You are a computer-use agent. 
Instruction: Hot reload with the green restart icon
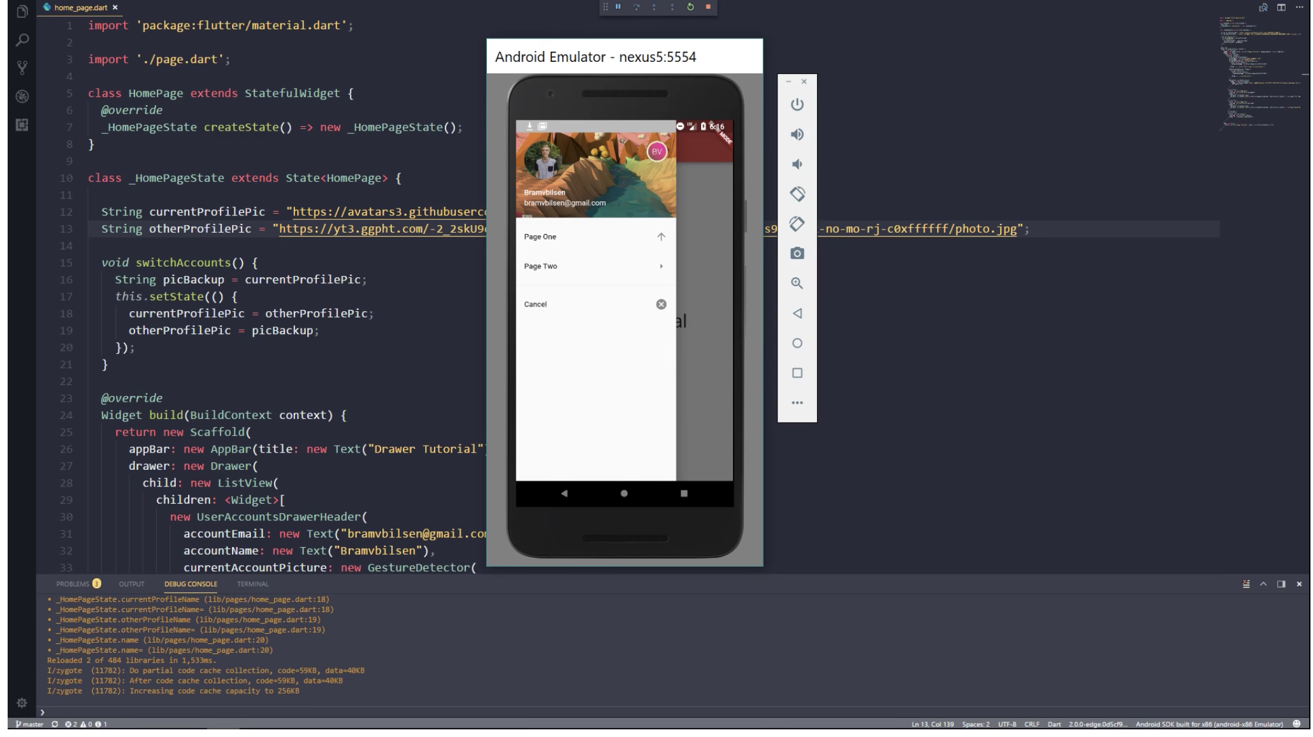tap(690, 6)
